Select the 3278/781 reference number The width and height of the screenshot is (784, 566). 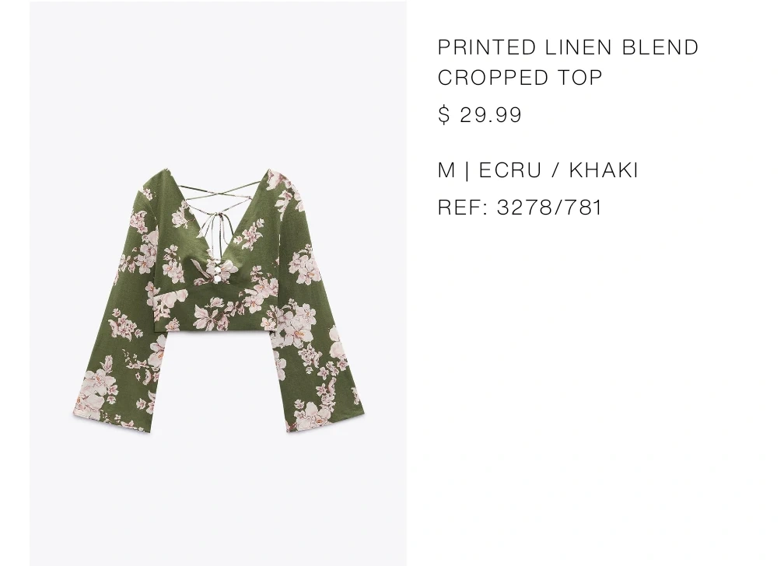(549, 208)
